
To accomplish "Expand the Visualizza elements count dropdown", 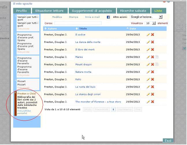I will click(x=150, y=23).
